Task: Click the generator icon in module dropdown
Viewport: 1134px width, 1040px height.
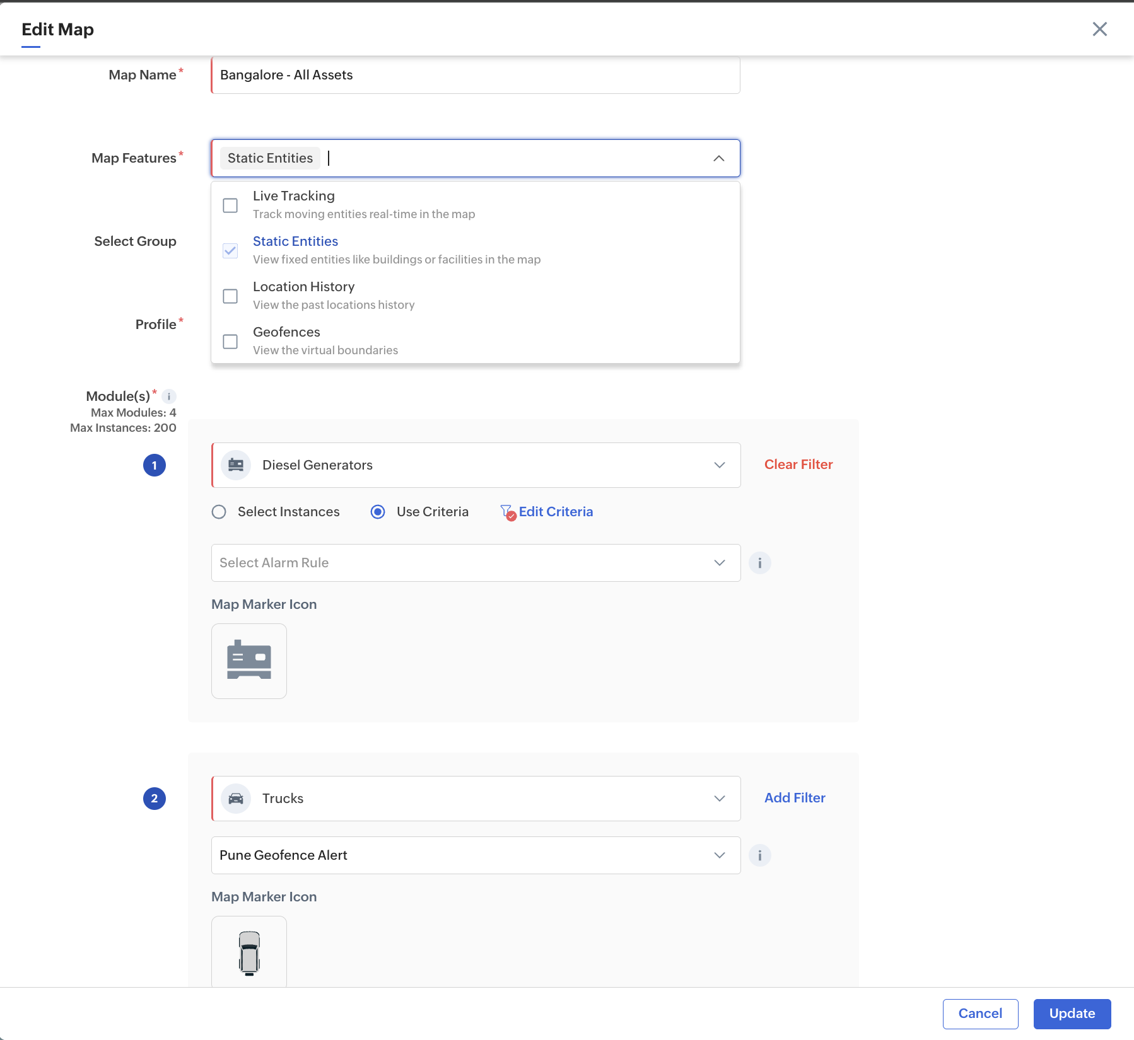Action: 236,465
